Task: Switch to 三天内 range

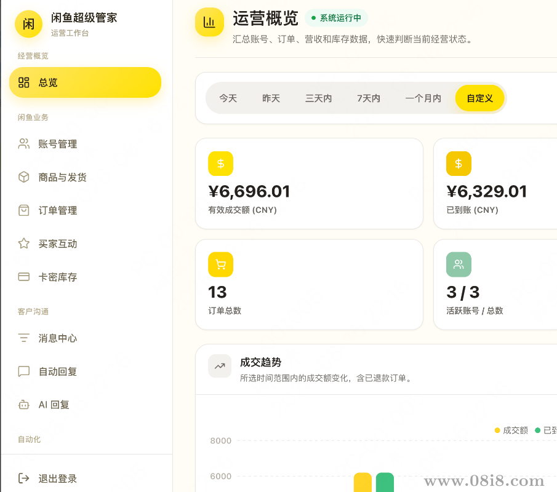Action: (x=319, y=98)
